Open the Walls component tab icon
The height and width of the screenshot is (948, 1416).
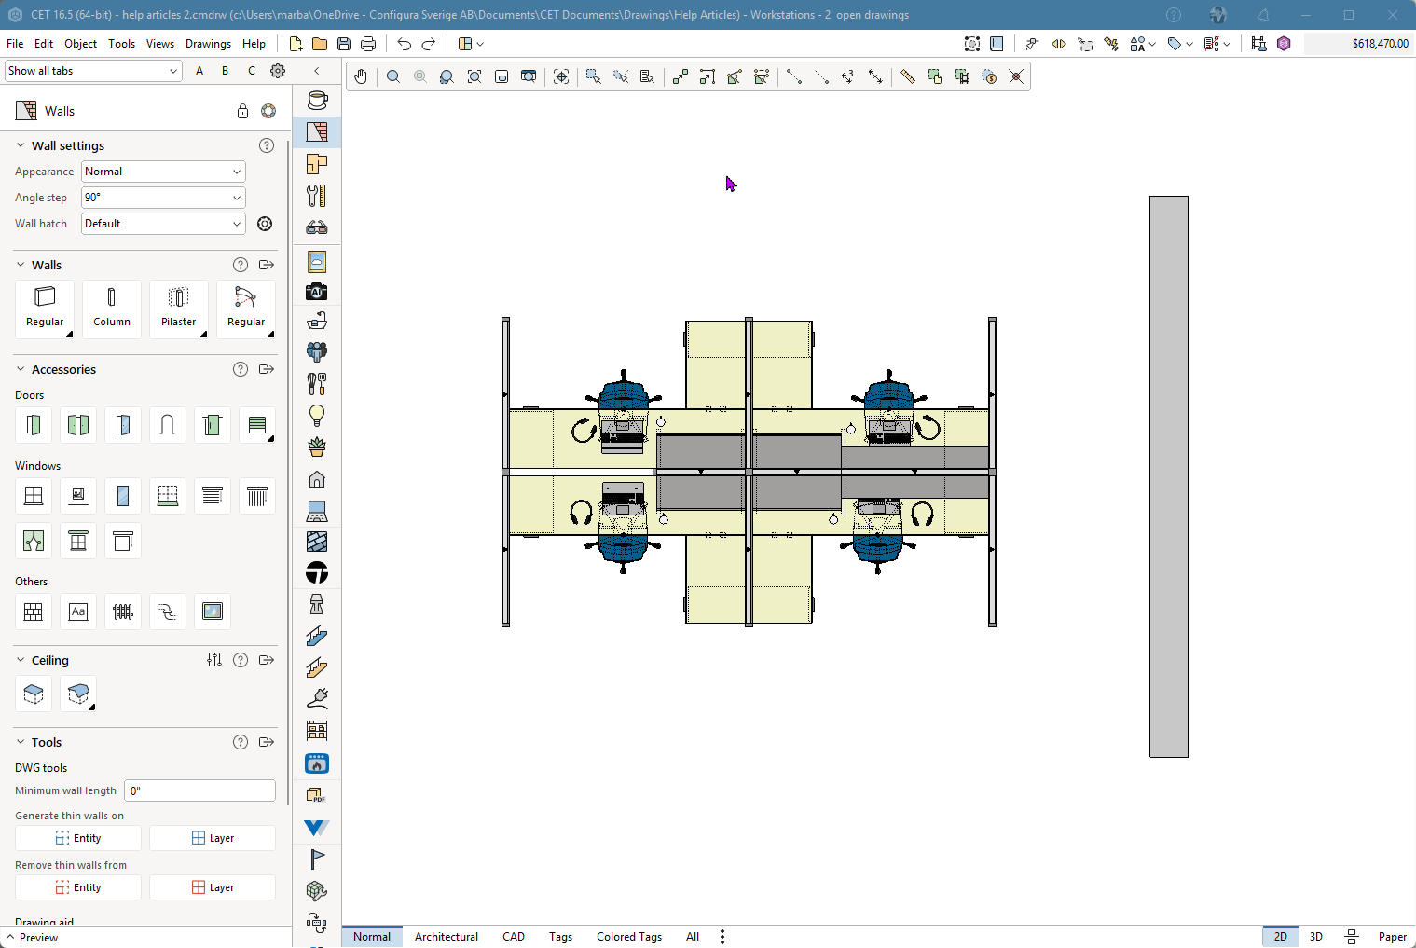[317, 131]
